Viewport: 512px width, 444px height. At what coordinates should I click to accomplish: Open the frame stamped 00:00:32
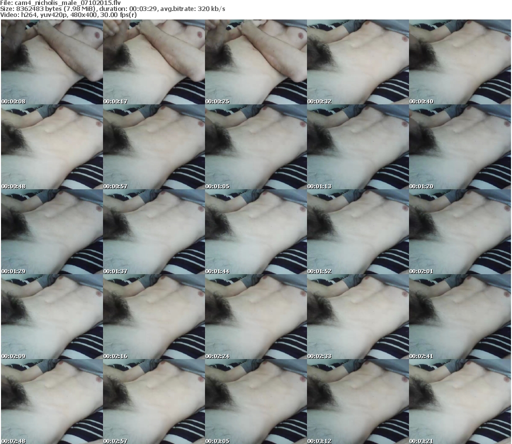coord(358,62)
